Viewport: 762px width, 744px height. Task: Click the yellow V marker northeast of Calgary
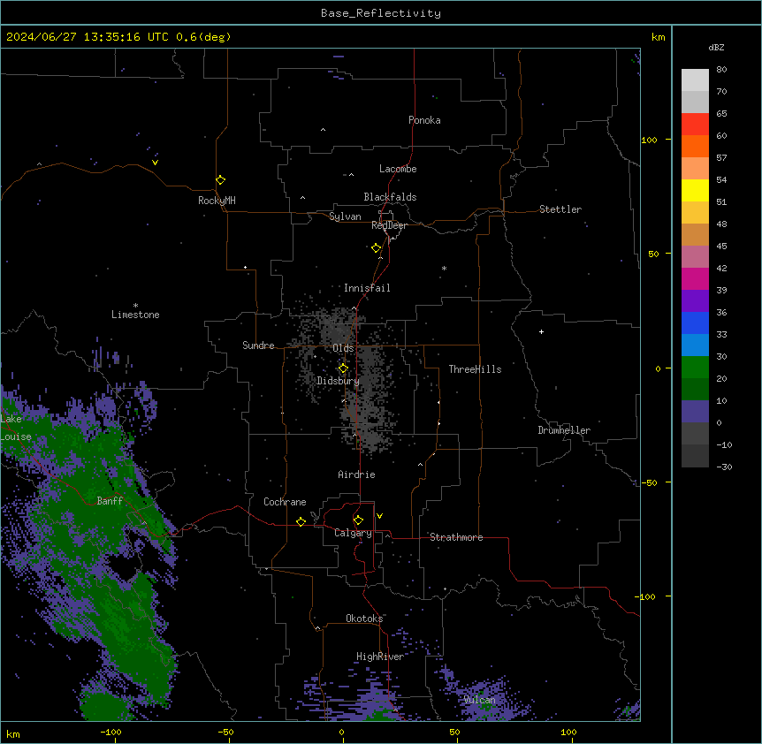coord(379,516)
